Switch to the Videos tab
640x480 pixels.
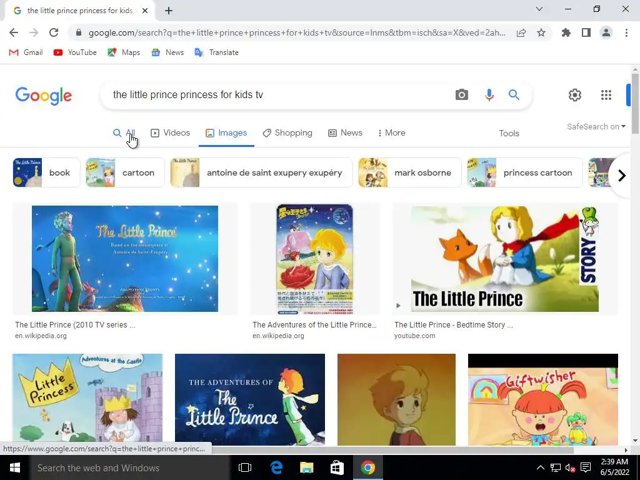[170, 133]
